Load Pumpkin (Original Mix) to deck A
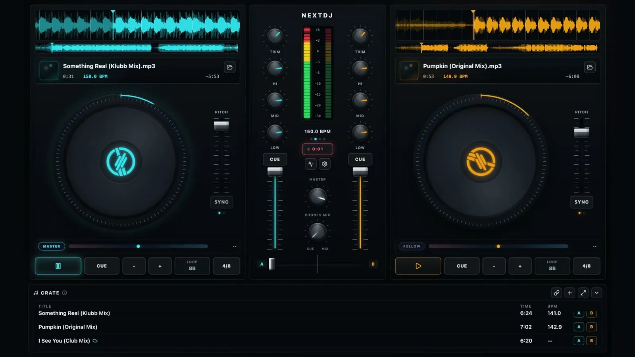The height and width of the screenshot is (357, 635). (x=579, y=327)
